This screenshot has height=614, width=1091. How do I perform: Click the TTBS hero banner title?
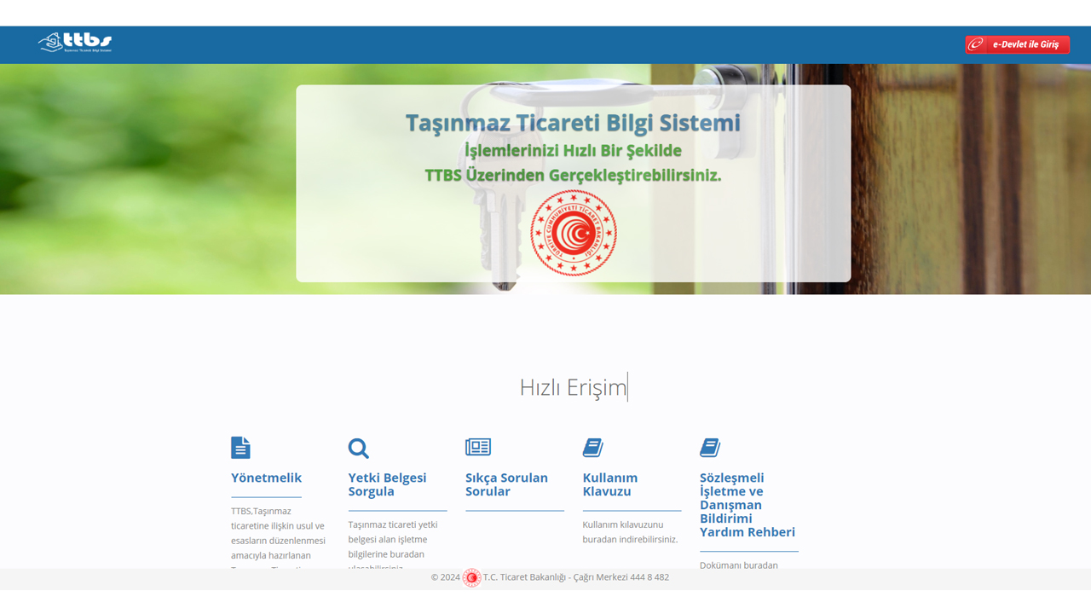(573, 122)
